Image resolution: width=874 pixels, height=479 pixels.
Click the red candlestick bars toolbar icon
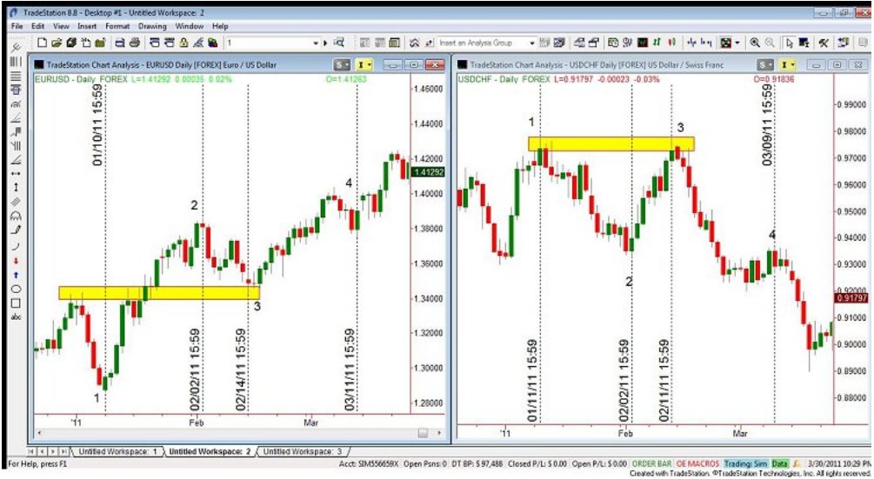[x=672, y=43]
